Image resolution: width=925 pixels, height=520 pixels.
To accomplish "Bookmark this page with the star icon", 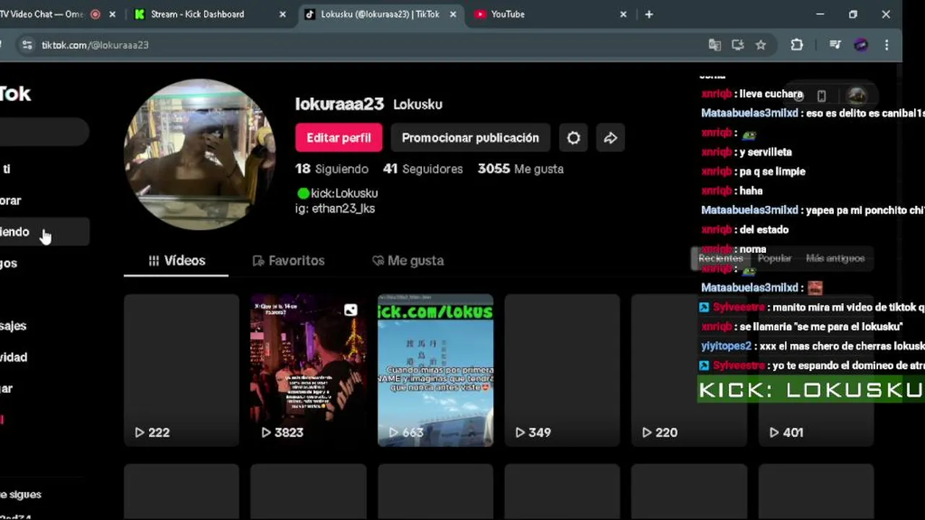I will coord(761,45).
